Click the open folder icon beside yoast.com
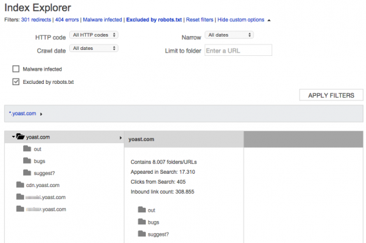This screenshot has height=243, width=366. point(21,136)
